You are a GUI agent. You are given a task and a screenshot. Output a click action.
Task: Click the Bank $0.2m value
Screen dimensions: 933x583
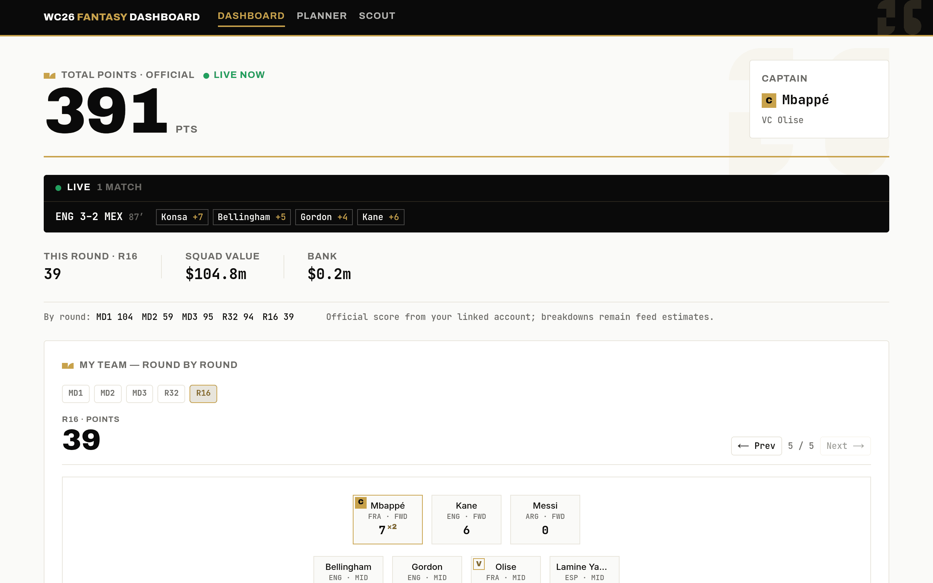pos(329,274)
